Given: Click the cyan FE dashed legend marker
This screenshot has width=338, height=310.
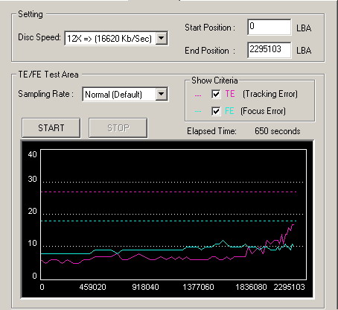Looking at the screenshot, I should tap(198, 112).
